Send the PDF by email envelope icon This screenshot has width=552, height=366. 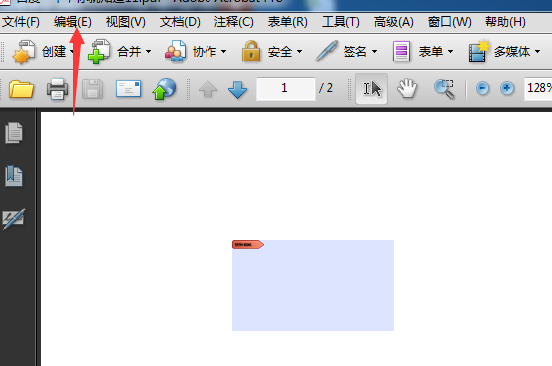tap(128, 89)
